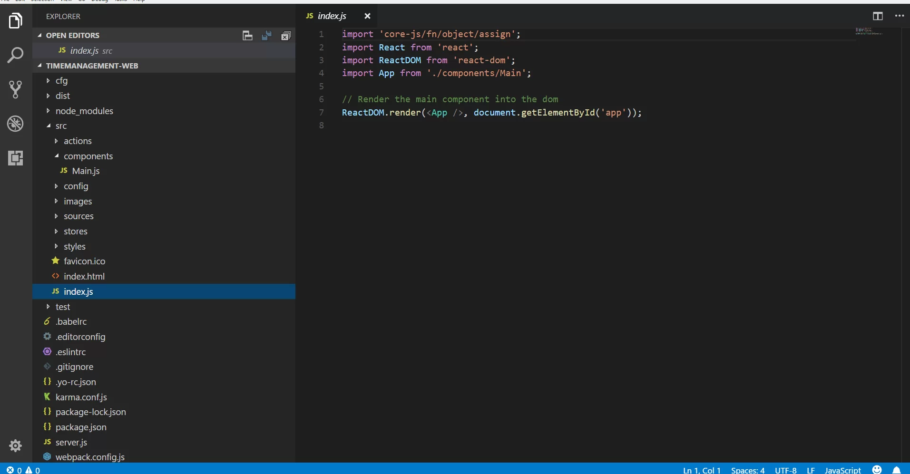Expand the cfg folder
Viewport: 910px width, 474px height.
48,81
